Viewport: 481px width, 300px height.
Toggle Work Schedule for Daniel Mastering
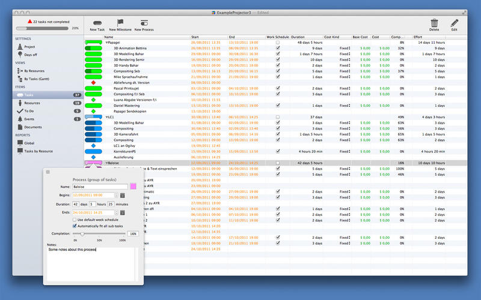[278, 106]
